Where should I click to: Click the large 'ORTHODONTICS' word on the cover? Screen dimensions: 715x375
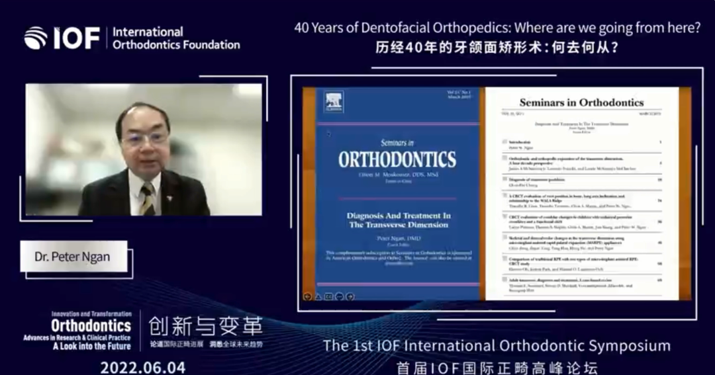(x=397, y=159)
